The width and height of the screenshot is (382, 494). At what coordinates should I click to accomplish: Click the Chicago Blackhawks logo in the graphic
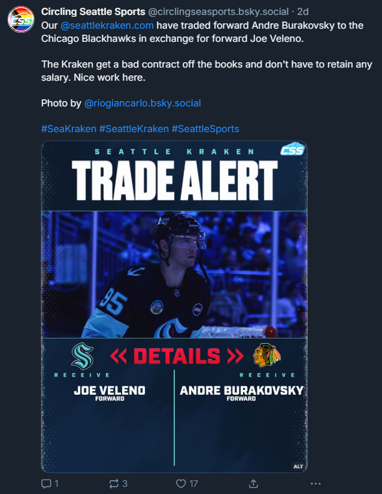pyautogui.click(x=266, y=355)
